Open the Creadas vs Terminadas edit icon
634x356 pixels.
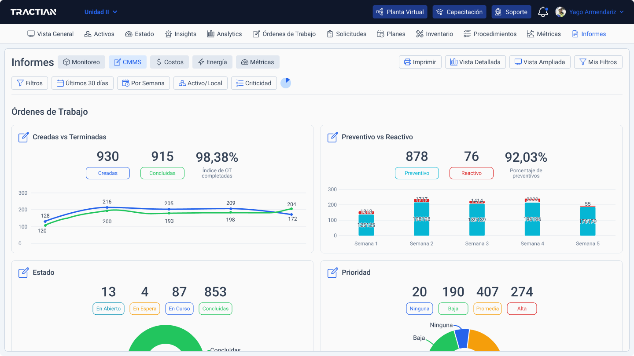(23, 137)
